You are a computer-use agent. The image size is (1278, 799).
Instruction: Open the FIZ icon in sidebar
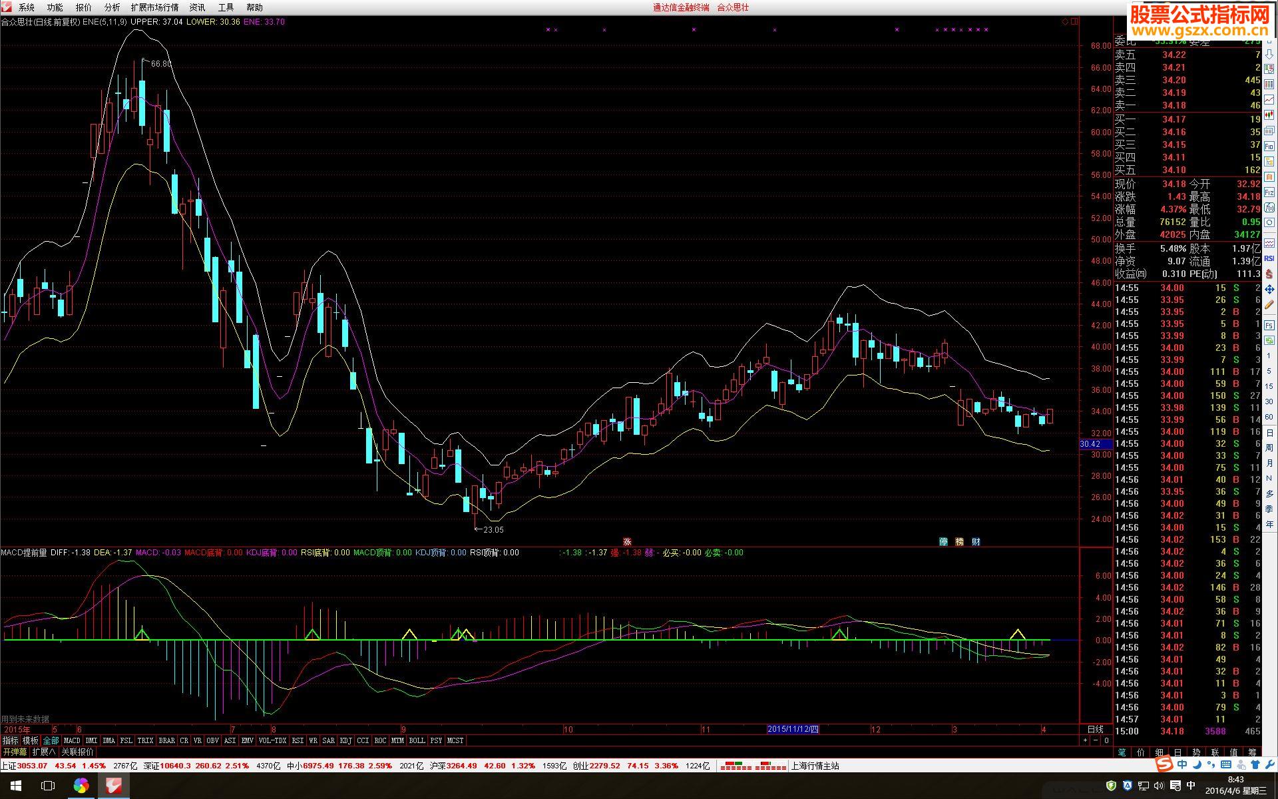(1269, 192)
